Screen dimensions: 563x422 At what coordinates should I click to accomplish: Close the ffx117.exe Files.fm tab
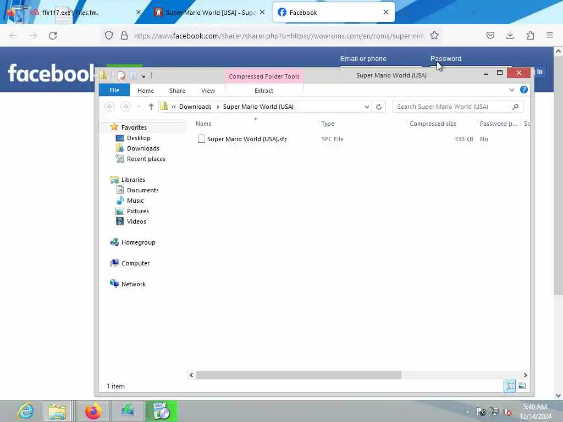[x=139, y=12]
